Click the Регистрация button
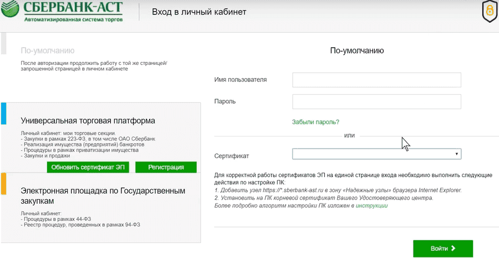This screenshot has width=499, height=258. pyautogui.click(x=166, y=167)
